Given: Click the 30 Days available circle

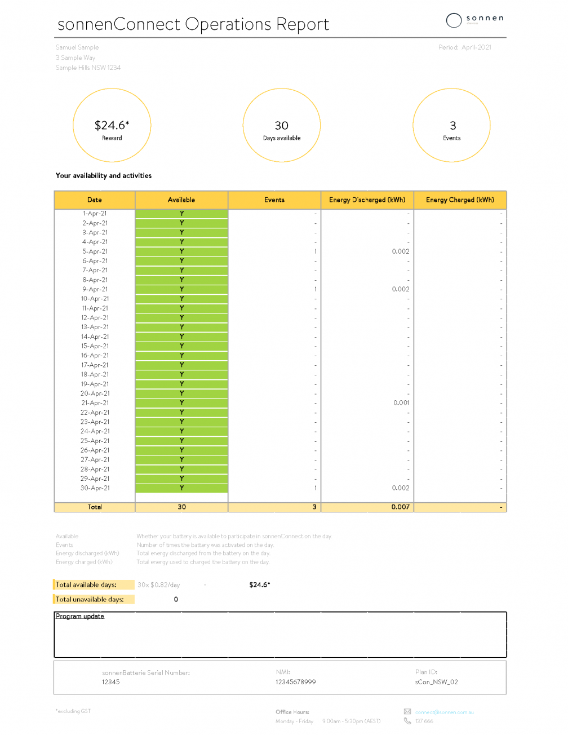Looking at the screenshot, I should [x=282, y=125].
